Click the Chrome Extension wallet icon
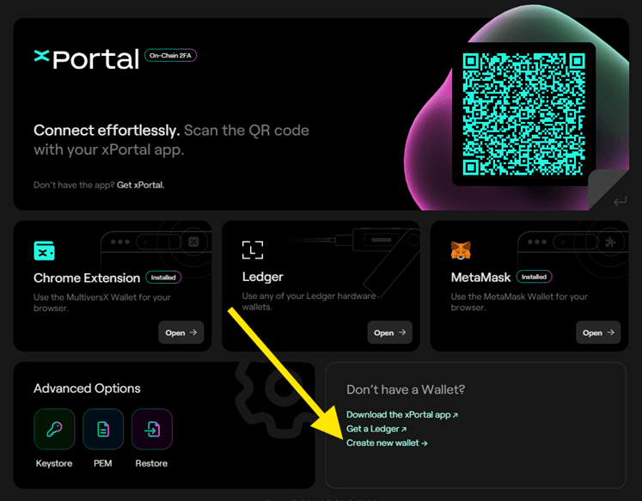Screen dimensions: 642x501 [x=44, y=251]
